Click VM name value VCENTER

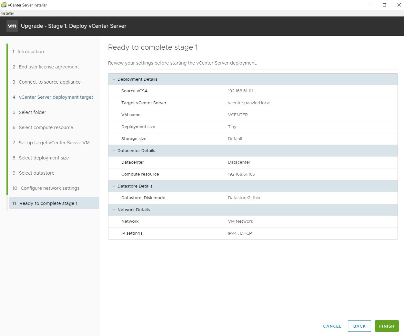pos(238,115)
